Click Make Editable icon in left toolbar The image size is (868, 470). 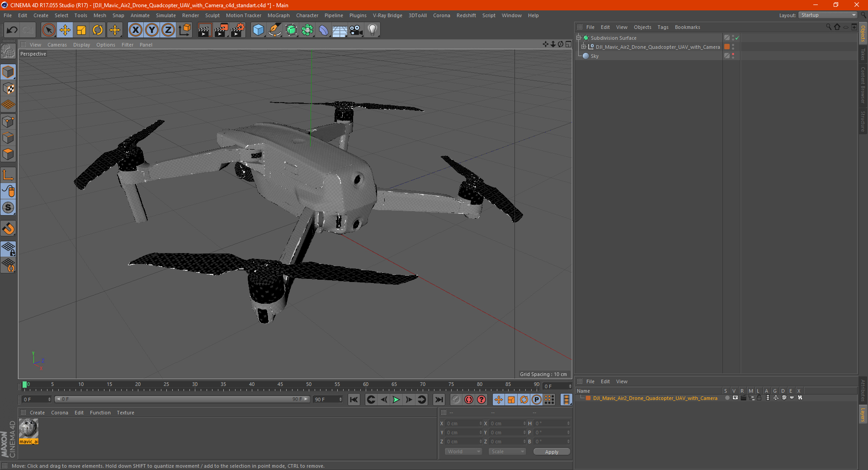pyautogui.click(x=8, y=51)
